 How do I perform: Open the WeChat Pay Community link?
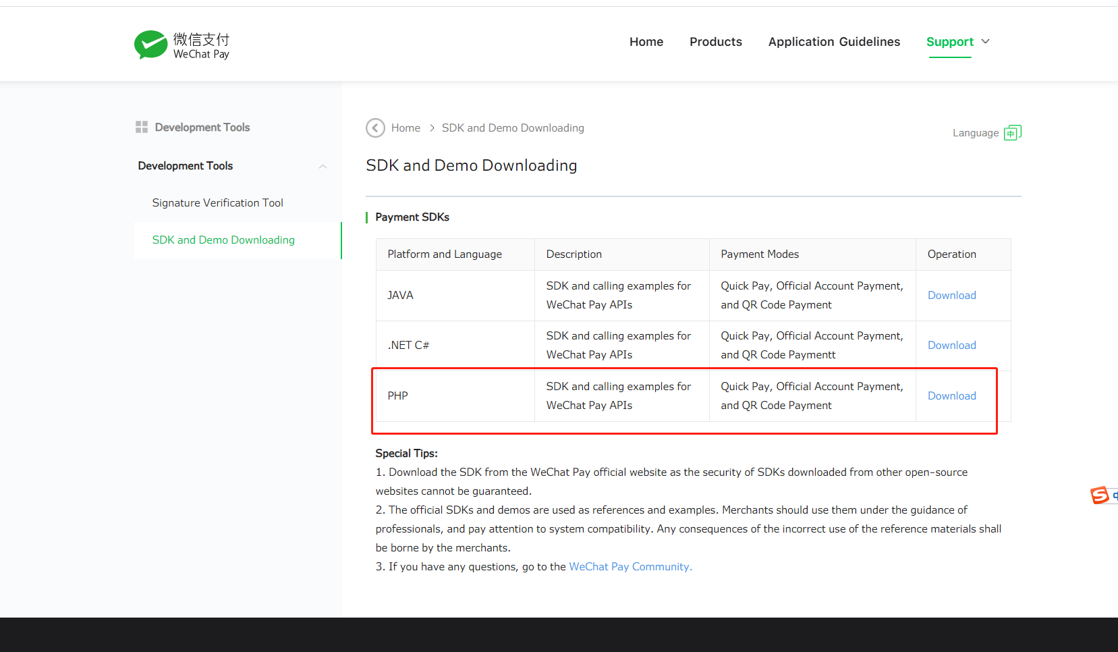pos(631,566)
